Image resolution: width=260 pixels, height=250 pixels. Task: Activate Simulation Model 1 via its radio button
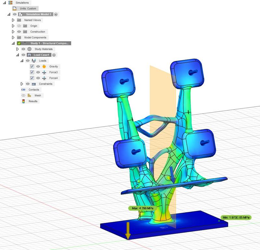click(56, 14)
